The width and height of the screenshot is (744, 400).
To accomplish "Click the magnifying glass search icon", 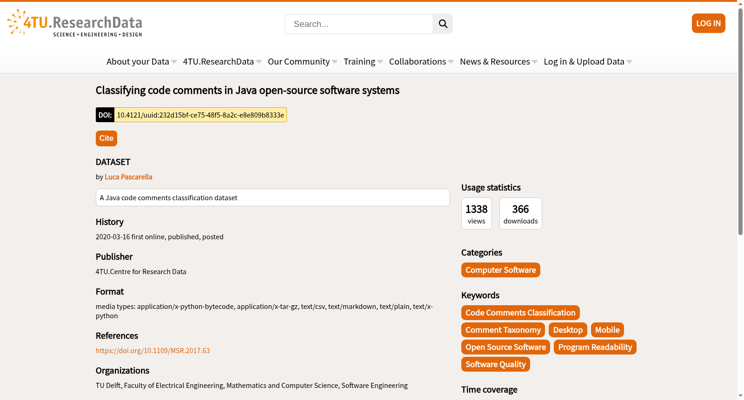I will pos(443,24).
